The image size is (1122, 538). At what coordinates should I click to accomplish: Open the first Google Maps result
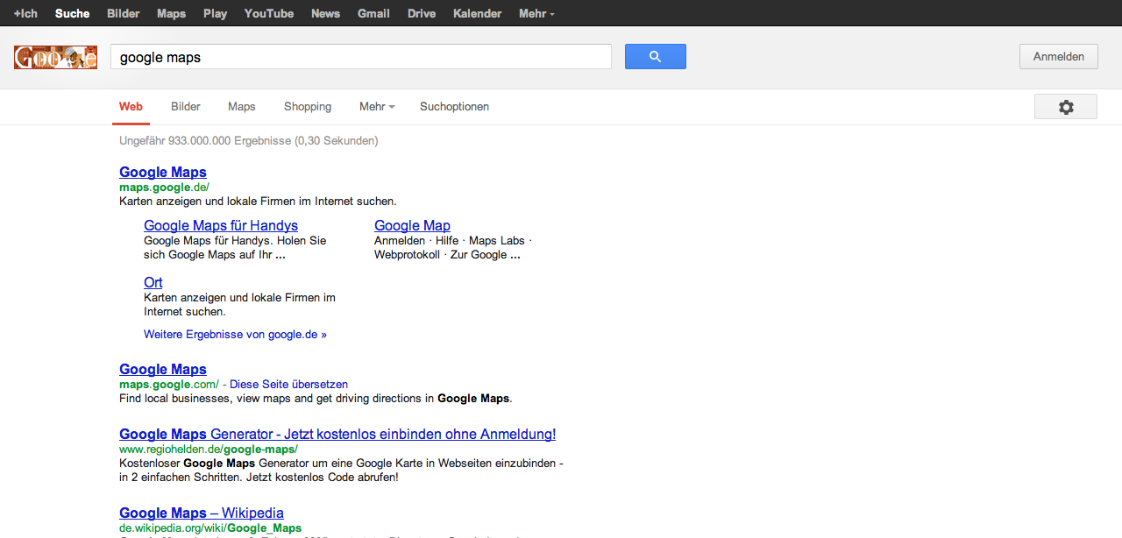pyautogui.click(x=163, y=172)
